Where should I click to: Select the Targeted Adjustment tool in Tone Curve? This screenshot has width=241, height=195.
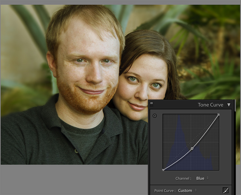pos(155,116)
